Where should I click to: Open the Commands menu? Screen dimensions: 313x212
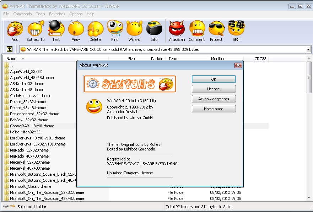22,14
